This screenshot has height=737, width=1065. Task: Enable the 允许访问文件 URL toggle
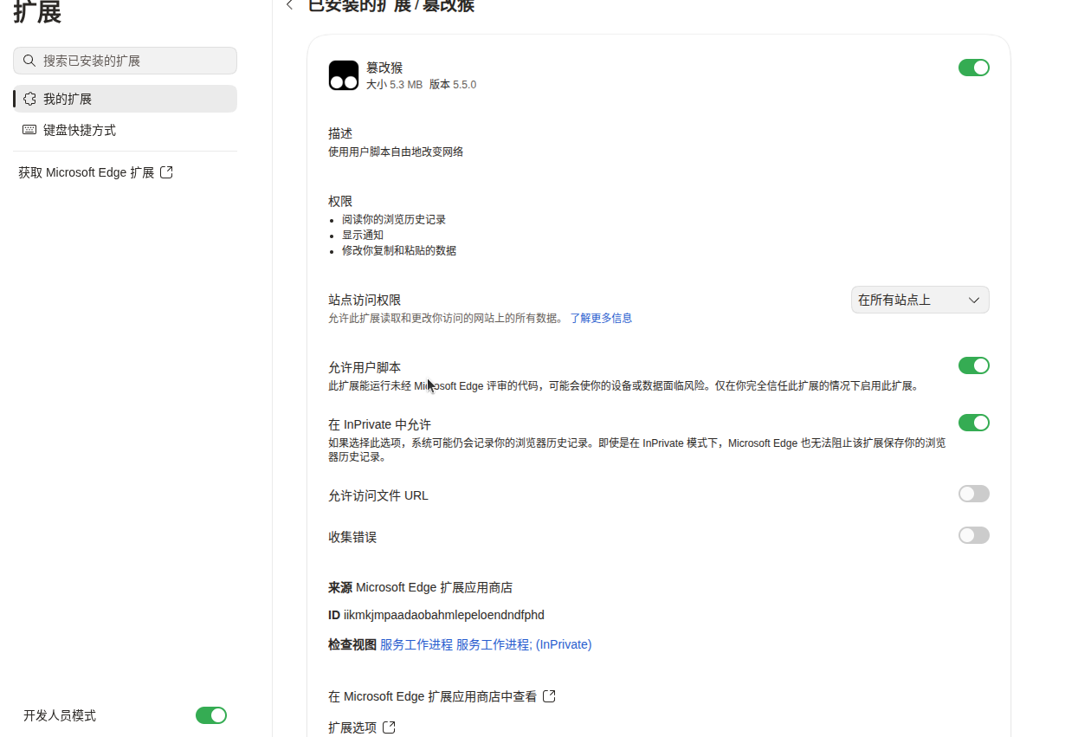point(974,494)
